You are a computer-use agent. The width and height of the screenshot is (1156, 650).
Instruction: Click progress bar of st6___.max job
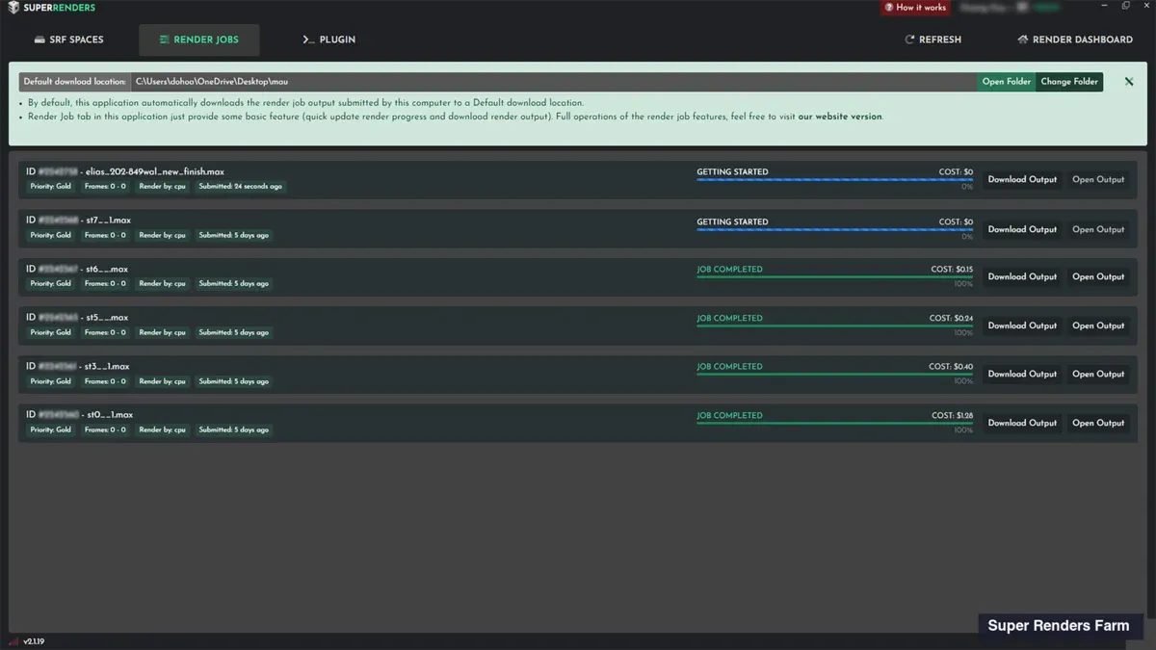834,276
